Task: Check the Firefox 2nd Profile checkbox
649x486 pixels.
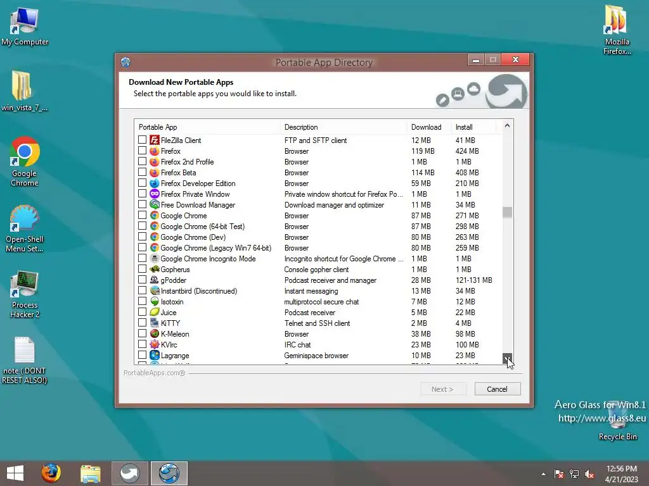Action: coord(143,161)
